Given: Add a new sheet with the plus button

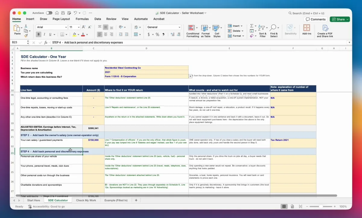Looking at the screenshot, I should coord(136,200).
